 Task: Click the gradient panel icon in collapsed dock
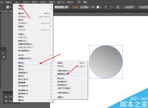[x=3, y=57]
